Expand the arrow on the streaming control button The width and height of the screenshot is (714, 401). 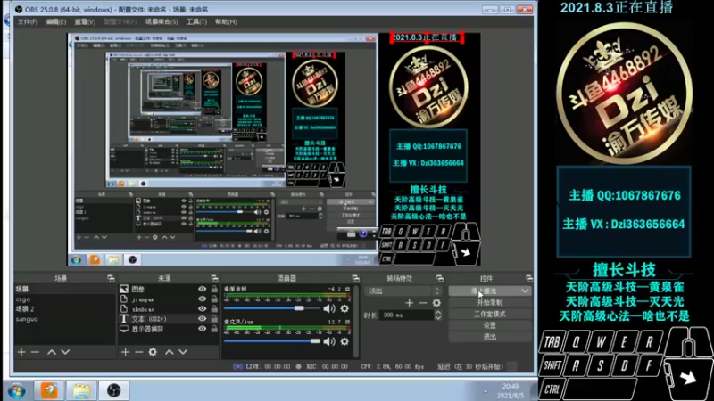coord(525,291)
